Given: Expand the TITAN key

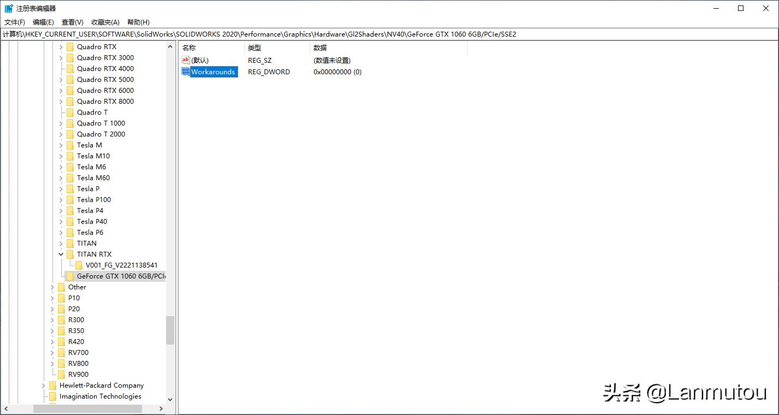Looking at the screenshot, I should click(x=61, y=243).
